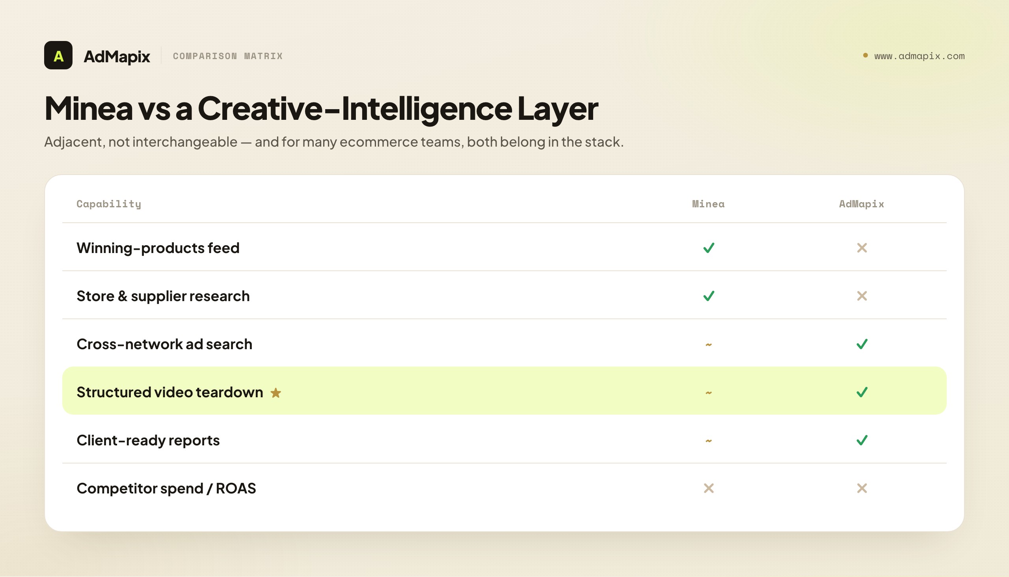Click Minea's cross for Competitor spend / ROAS

click(x=709, y=488)
